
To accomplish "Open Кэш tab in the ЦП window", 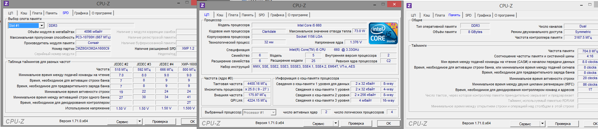I will tap(220, 15).
